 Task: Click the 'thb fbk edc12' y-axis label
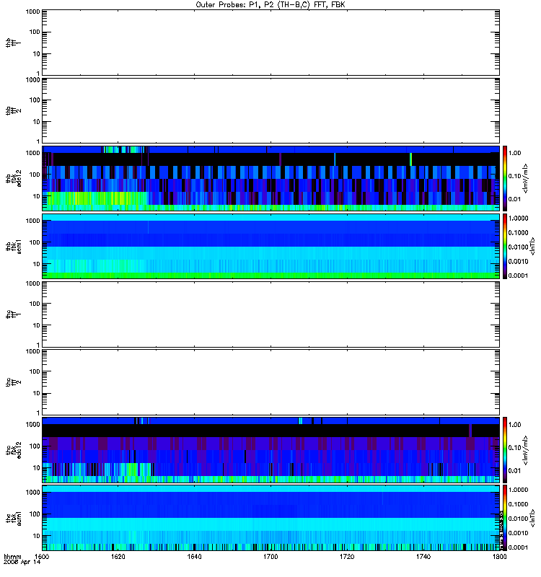[x=14, y=178]
